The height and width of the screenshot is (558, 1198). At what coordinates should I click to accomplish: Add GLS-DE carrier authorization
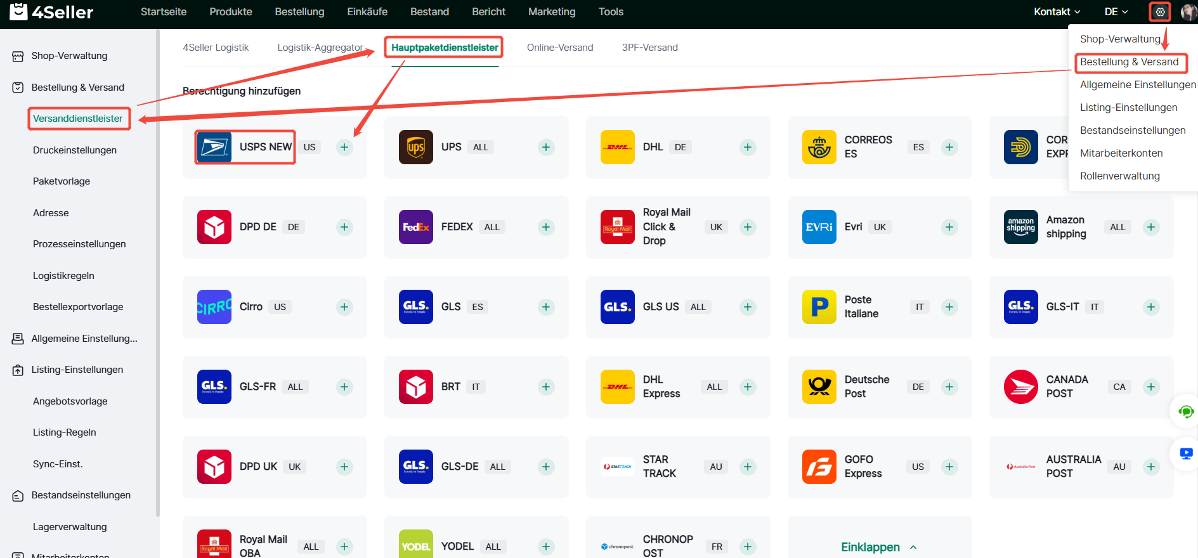coord(546,467)
